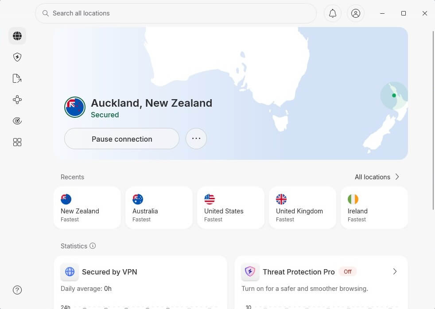
Task: Connect to the fastest United States server
Action: pyautogui.click(x=231, y=207)
